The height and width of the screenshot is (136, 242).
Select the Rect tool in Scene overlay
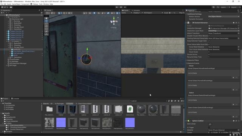tap(46, 29)
